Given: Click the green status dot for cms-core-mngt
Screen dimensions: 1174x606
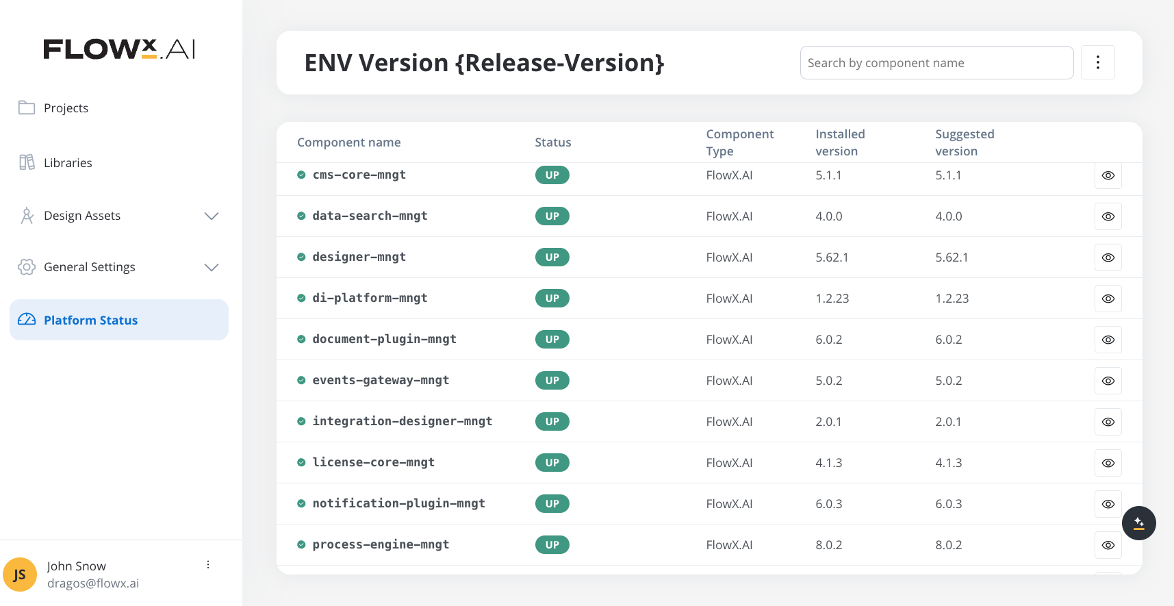Looking at the screenshot, I should [301, 175].
